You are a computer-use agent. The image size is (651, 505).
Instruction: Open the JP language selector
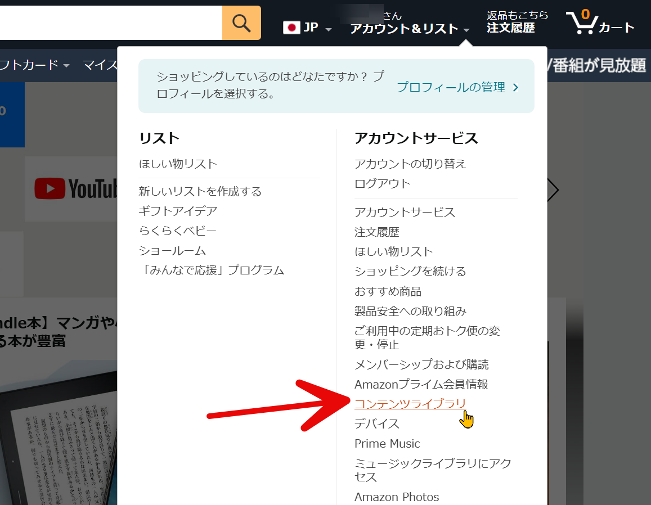tap(307, 28)
